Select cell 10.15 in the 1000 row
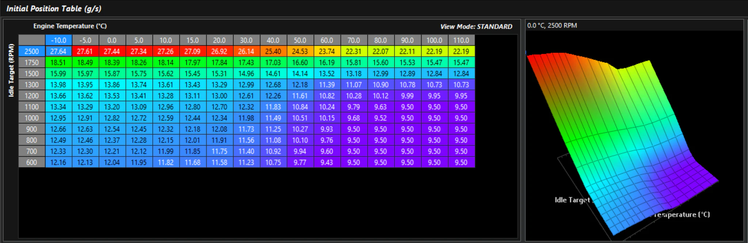748x243 pixels. click(x=327, y=118)
